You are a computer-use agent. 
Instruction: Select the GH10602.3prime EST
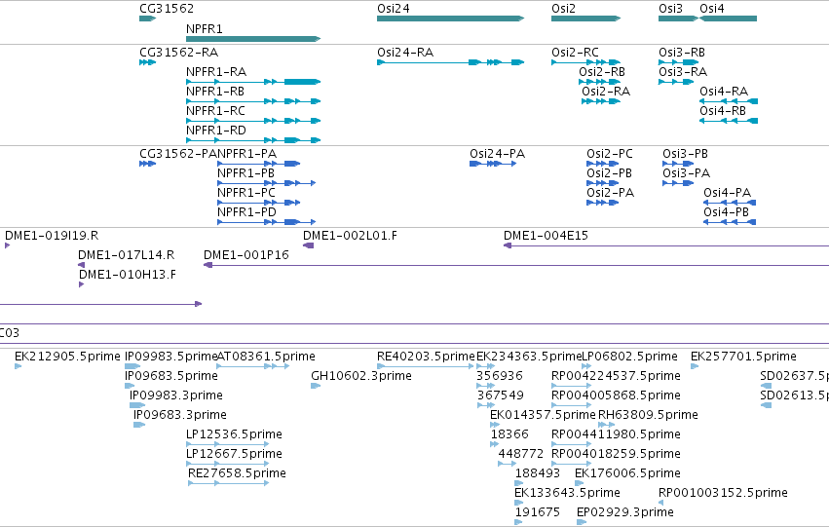click(x=316, y=386)
